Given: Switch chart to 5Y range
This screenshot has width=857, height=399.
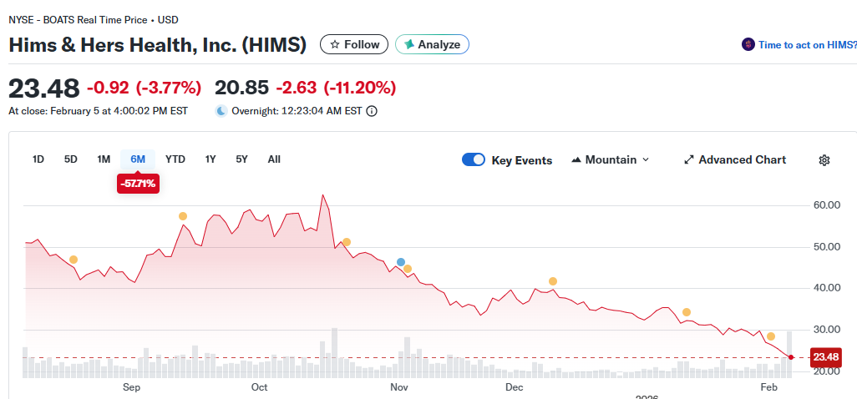Looking at the screenshot, I should tap(242, 159).
